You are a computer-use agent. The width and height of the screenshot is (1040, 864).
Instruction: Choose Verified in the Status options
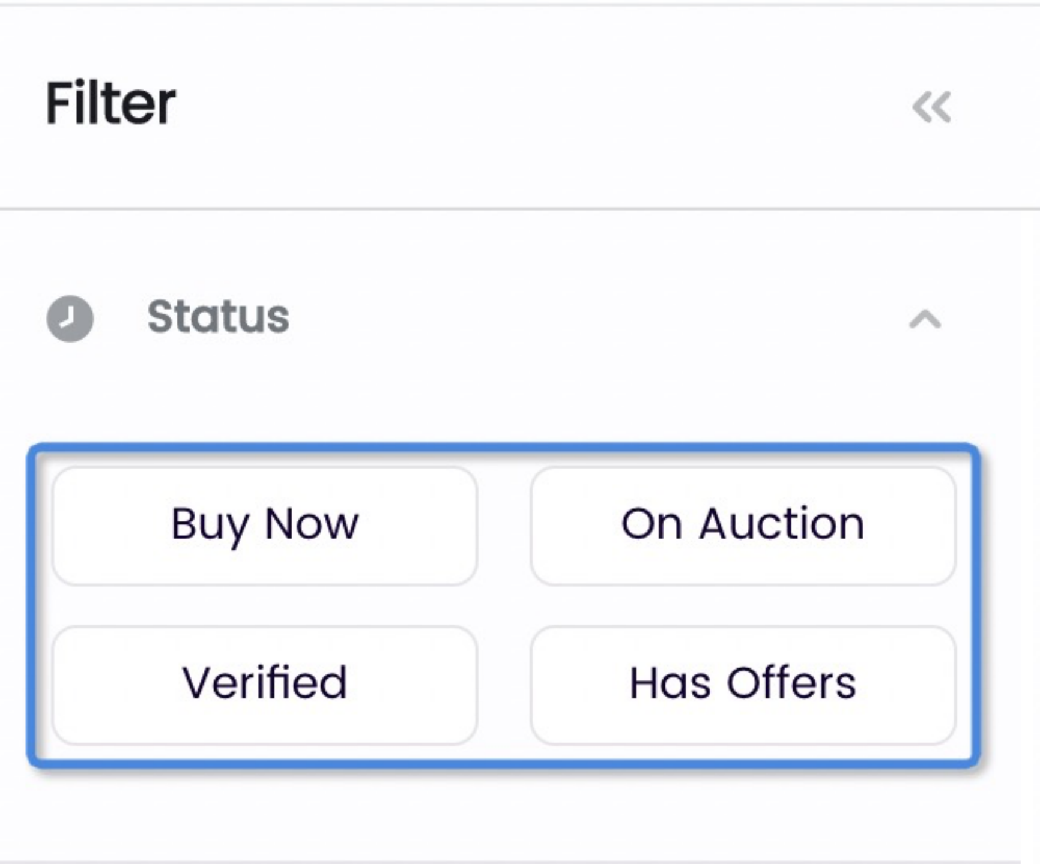pos(265,685)
